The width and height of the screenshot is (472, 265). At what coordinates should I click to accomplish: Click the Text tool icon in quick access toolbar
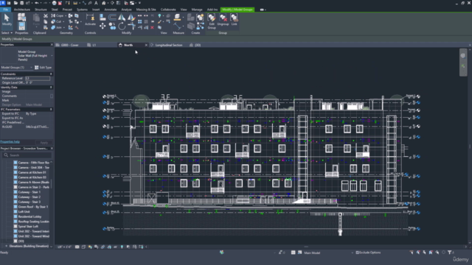point(96,3)
